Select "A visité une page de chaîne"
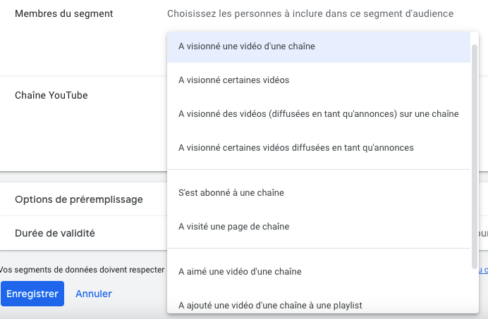The image size is (488, 319). coord(234,227)
